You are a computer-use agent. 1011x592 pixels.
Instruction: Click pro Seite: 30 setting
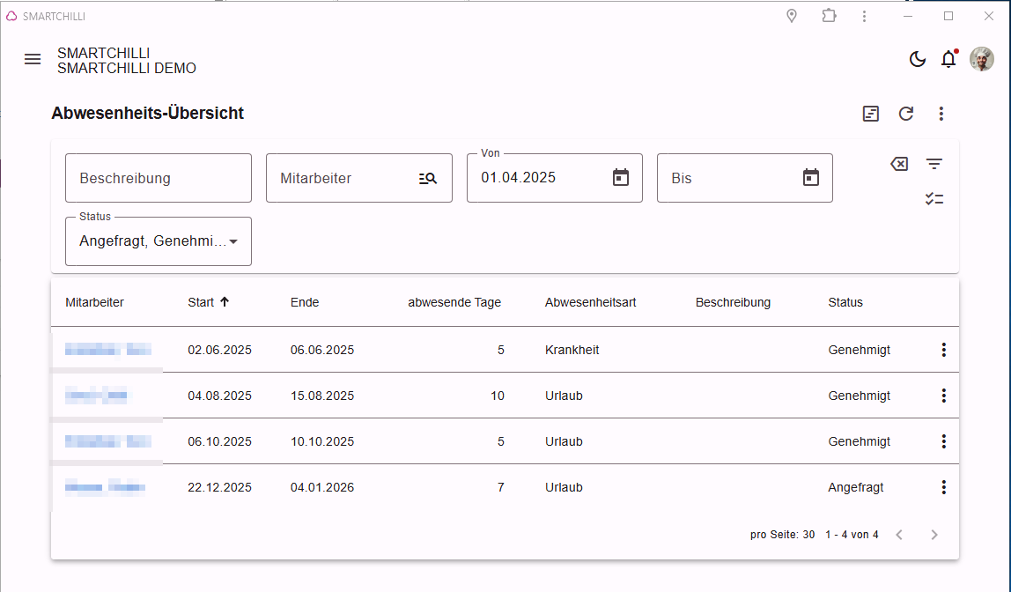tap(782, 535)
